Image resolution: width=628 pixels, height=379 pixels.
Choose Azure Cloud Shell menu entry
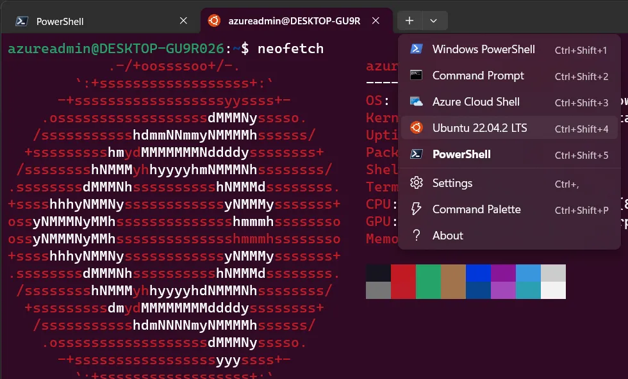[x=475, y=102]
